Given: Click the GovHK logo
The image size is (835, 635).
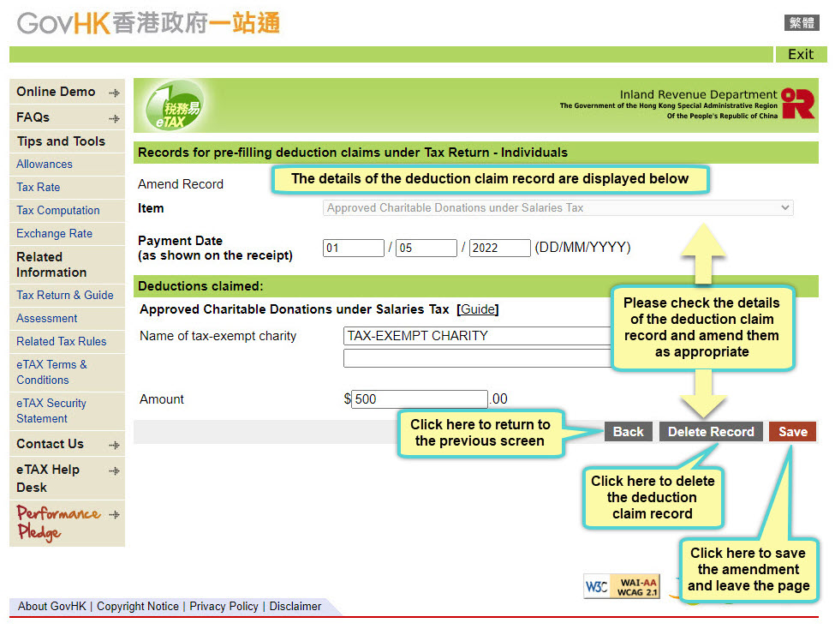Looking at the screenshot, I should click(x=148, y=23).
